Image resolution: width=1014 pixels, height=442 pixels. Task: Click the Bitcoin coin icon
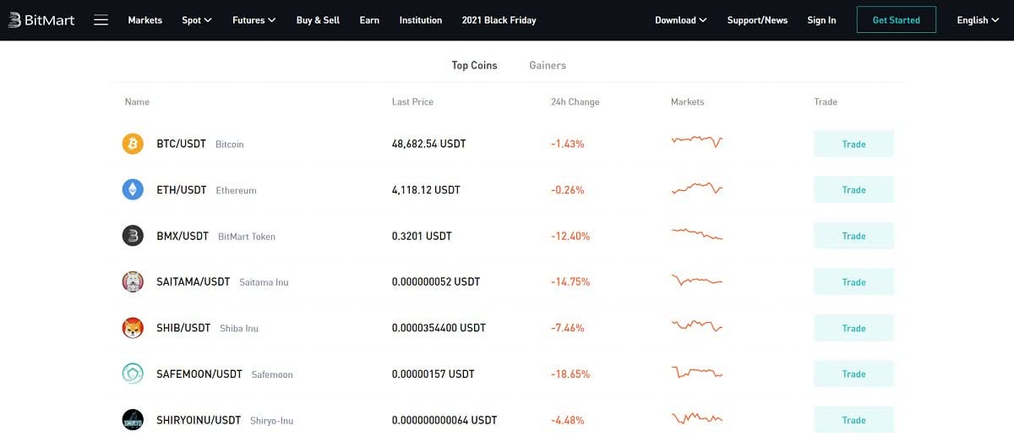pos(133,144)
